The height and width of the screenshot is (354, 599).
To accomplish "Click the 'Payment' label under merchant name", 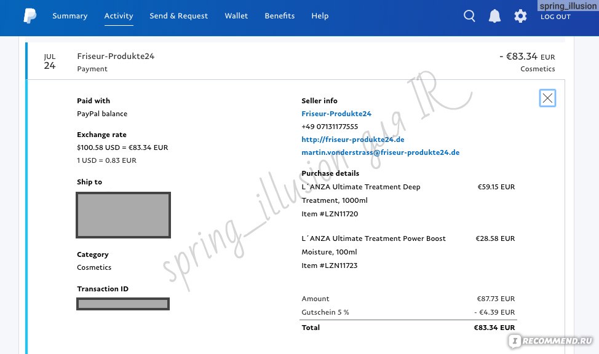I will click(x=92, y=69).
